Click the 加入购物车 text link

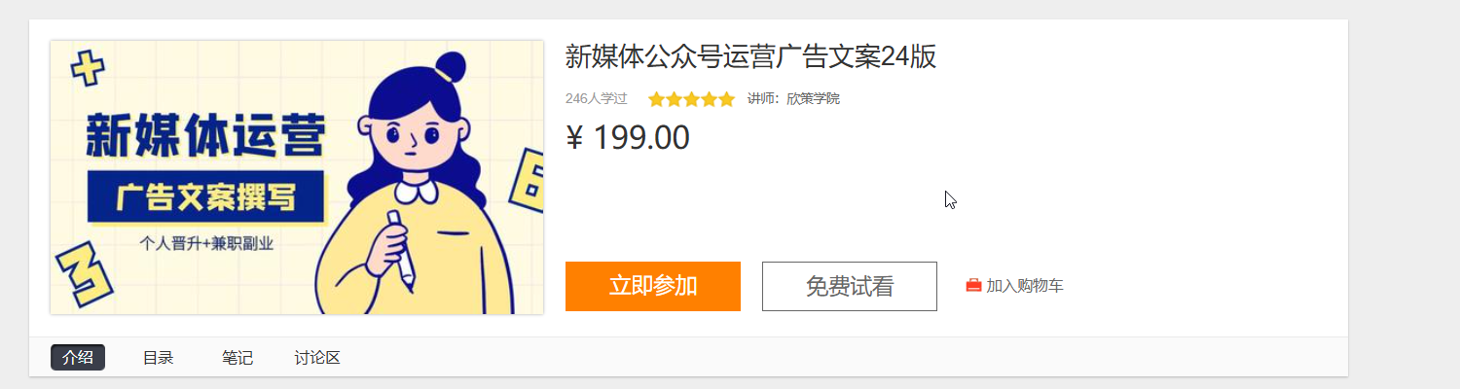coord(1025,286)
